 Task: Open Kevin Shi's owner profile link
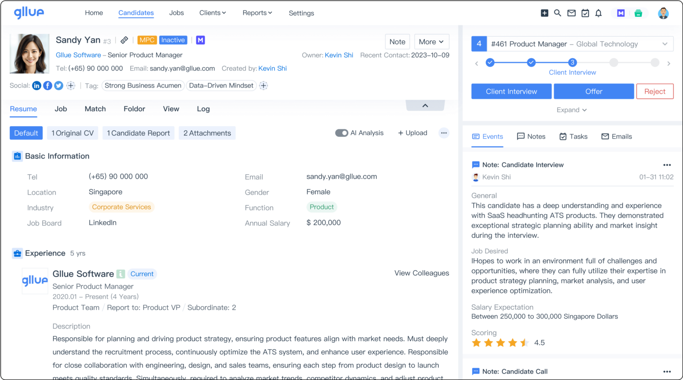(x=339, y=55)
